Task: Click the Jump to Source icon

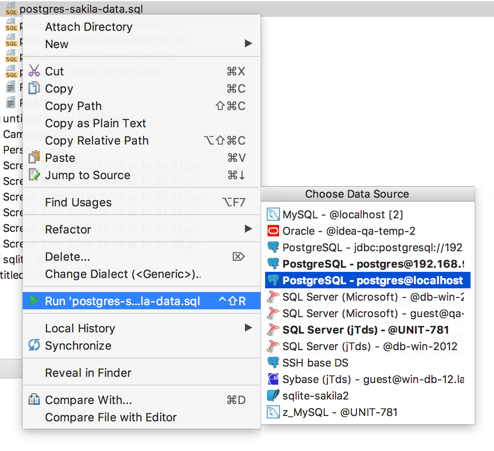Action: tap(34, 175)
